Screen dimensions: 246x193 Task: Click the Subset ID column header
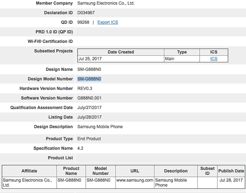click(x=207, y=171)
